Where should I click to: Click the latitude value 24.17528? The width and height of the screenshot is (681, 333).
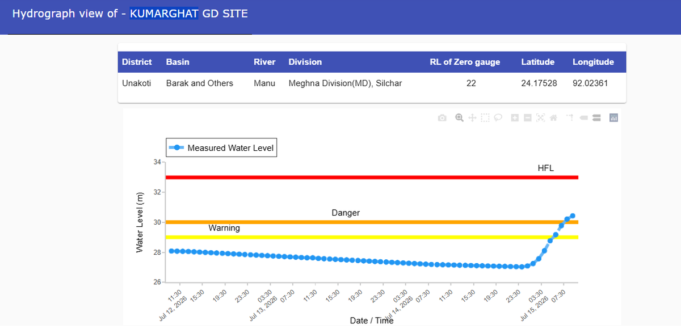539,83
